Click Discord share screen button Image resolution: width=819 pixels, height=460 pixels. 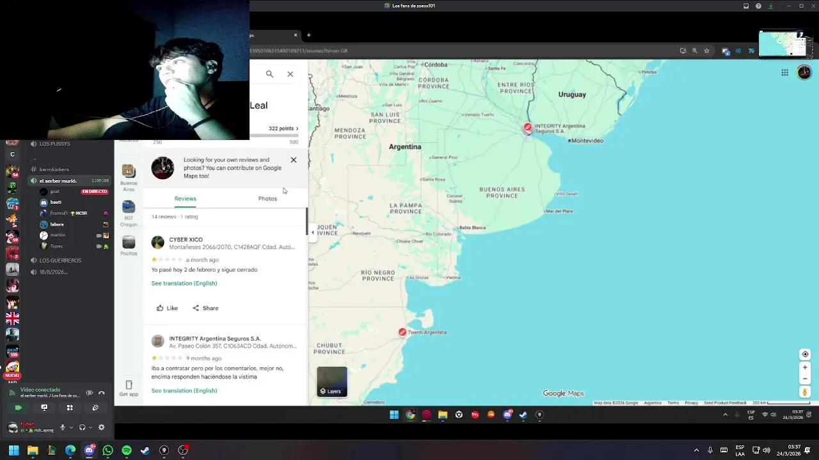(44, 408)
